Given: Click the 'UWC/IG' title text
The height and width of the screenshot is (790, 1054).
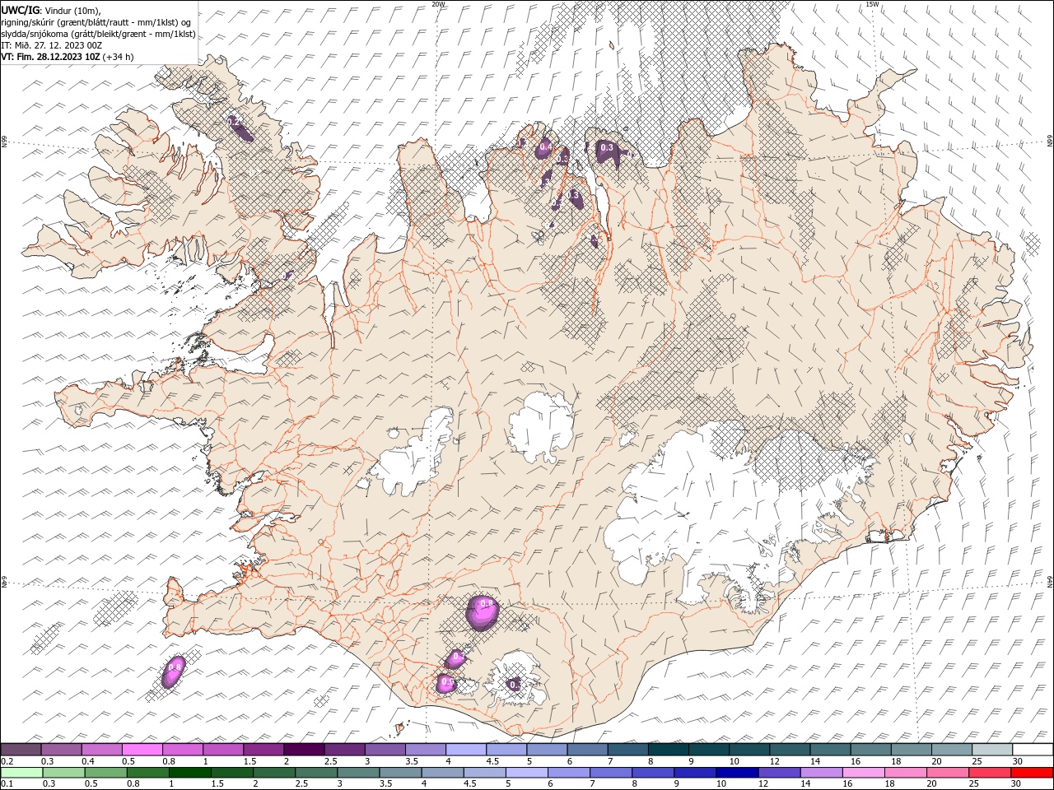Looking at the screenshot, I should (x=20, y=9).
